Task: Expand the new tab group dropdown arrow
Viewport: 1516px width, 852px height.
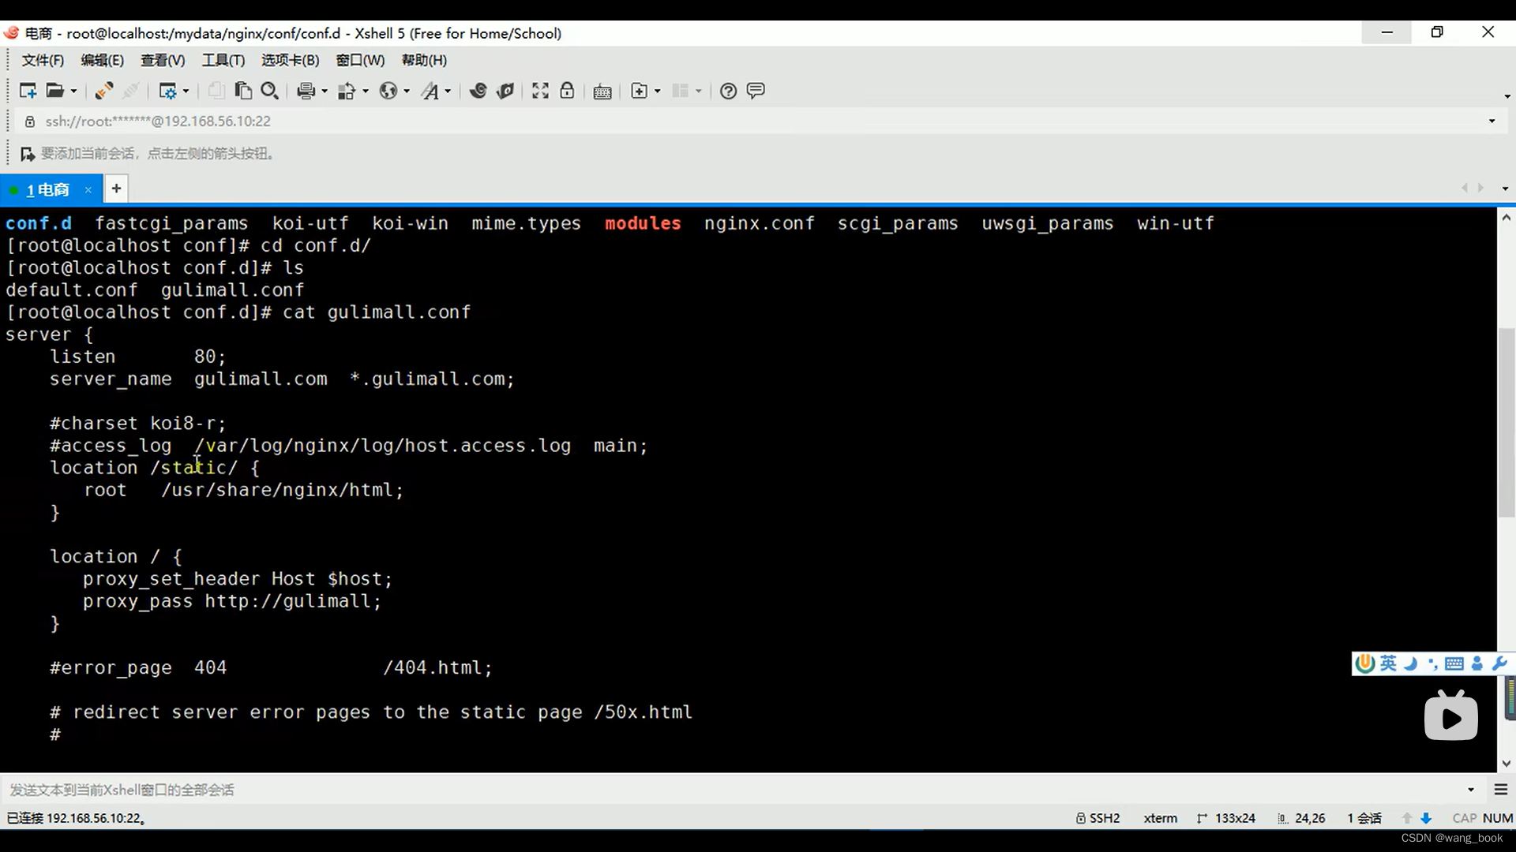Action: coord(658,92)
